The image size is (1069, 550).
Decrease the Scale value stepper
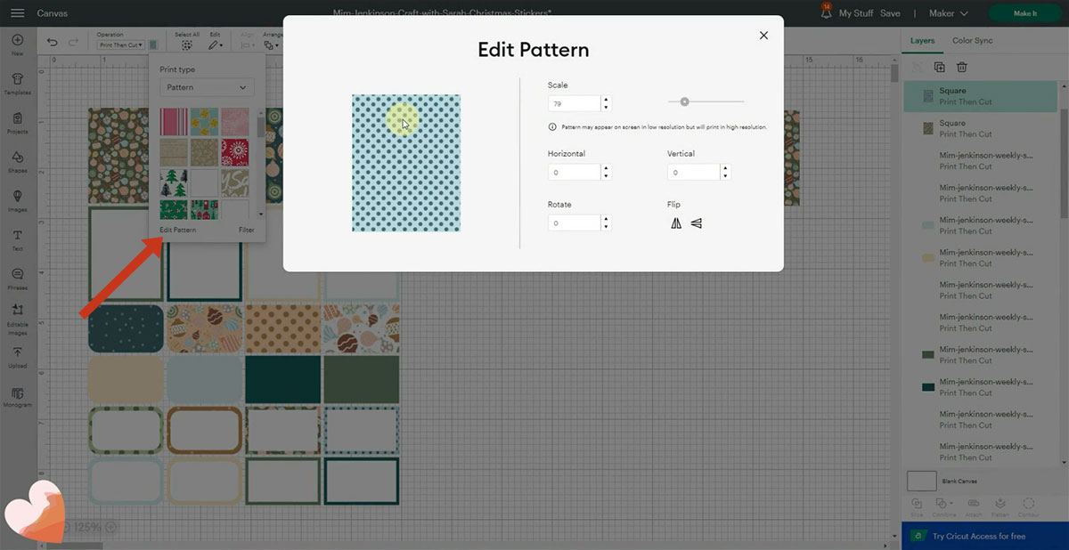click(606, 107)
